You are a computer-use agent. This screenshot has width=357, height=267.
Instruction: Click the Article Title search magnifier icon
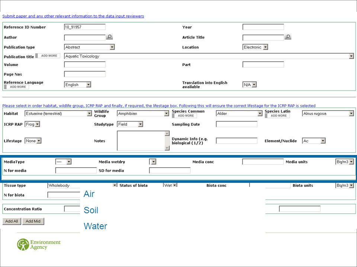pyautogui.click(x=288, y=37)
